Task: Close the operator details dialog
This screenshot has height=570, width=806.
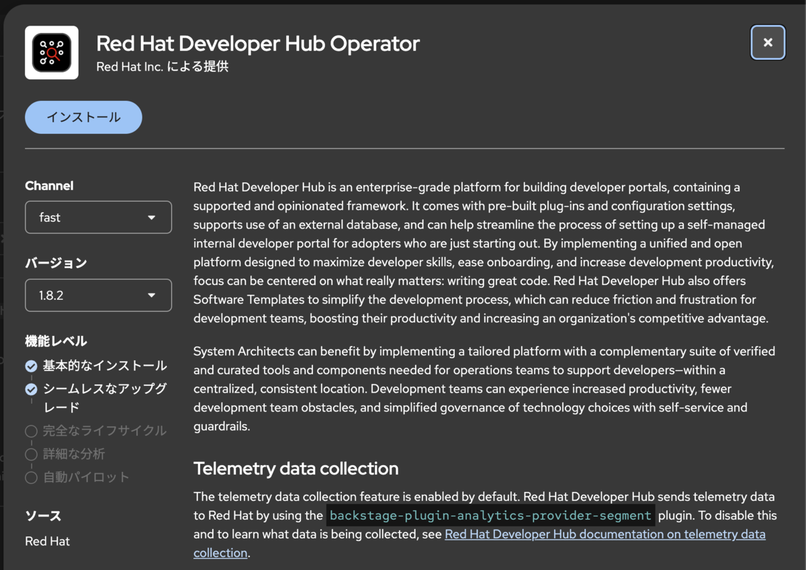Action: click(768, 43)
